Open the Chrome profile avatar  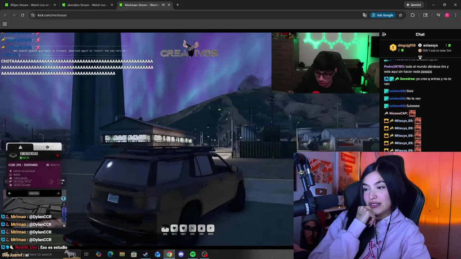click(x=447, y=15)
